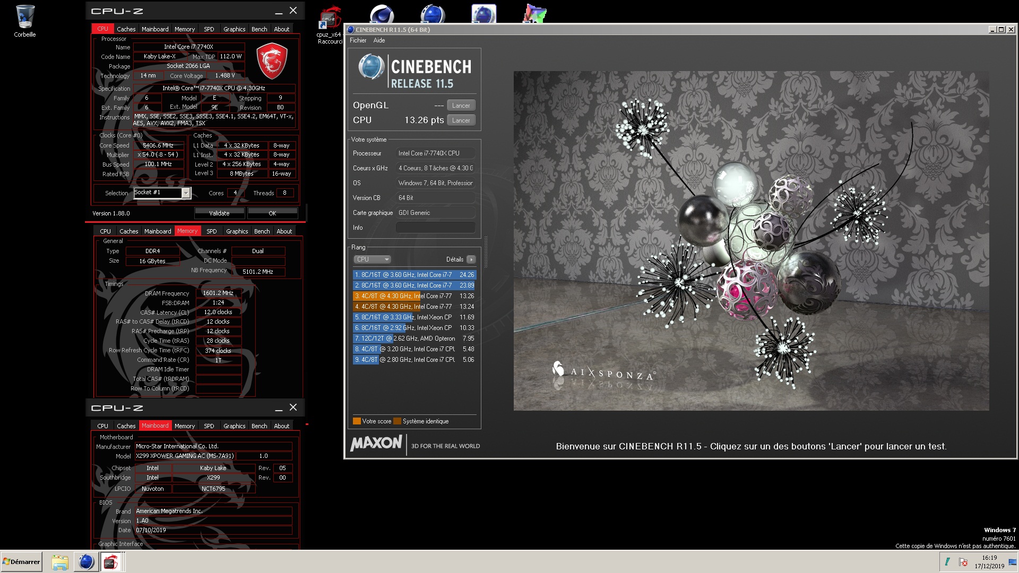Click the Cinebench Release 11.5 logo
The image size is (1019, 573).
click(415, 71)
